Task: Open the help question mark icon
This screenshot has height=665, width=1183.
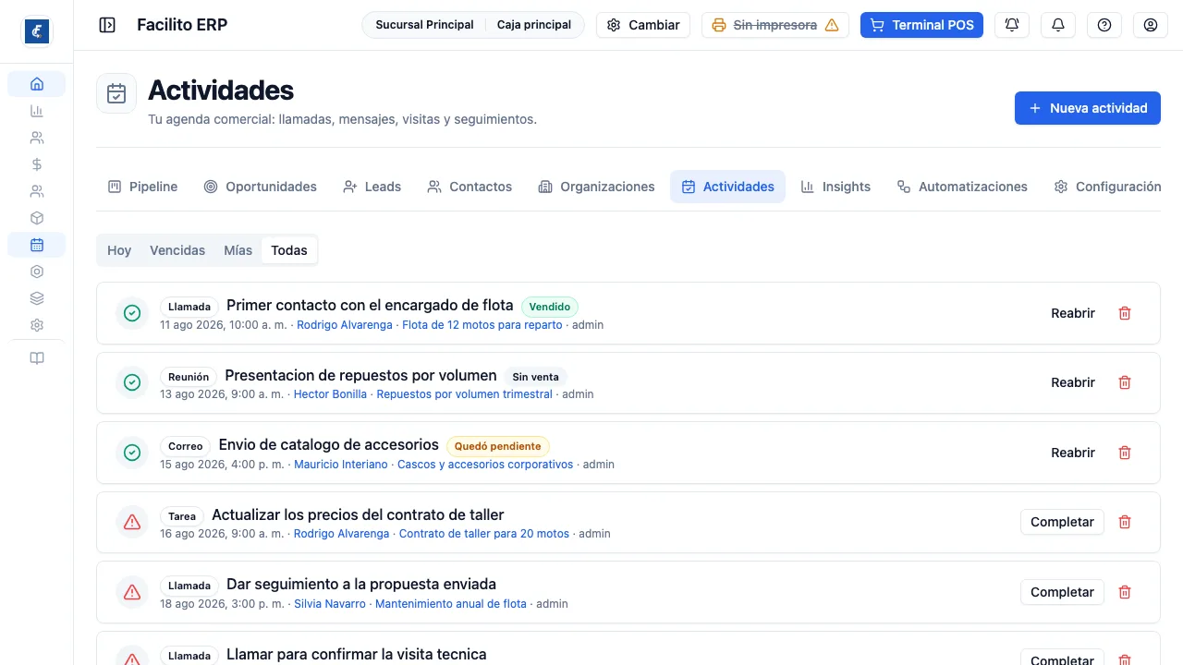Action: pyautogui.click(x=1104, y=25)
